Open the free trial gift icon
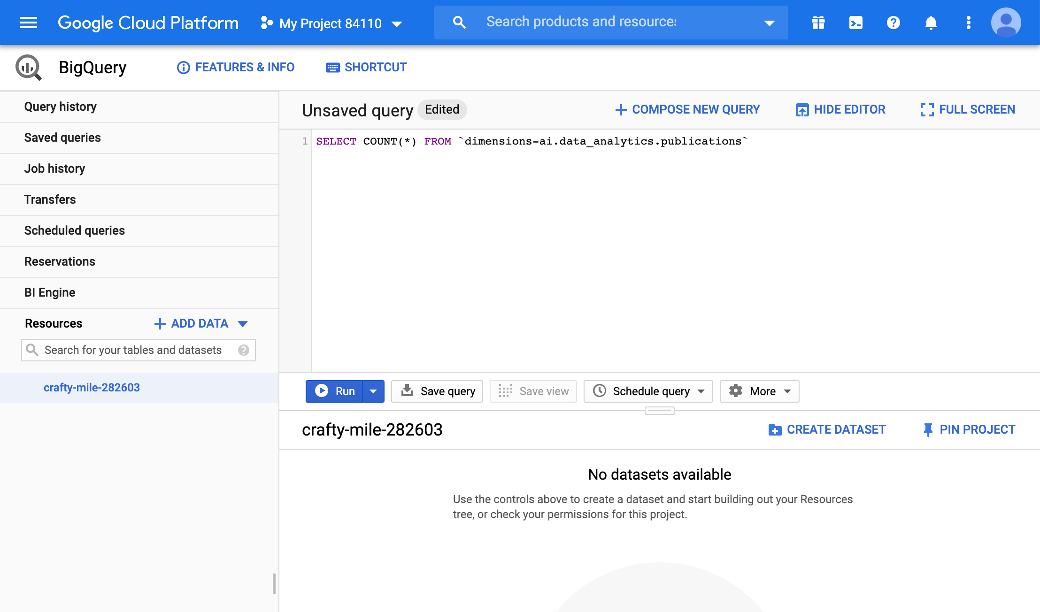Image resolution: width=1040 pixels, height=612 pixels. pyautogui.click(x=818, y=23)
